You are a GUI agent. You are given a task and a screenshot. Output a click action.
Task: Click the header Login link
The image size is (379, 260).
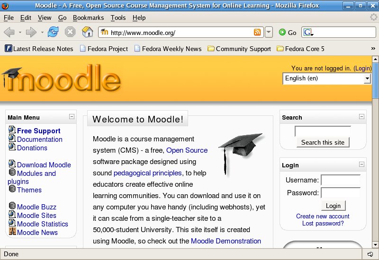click(x=362, y=69)
